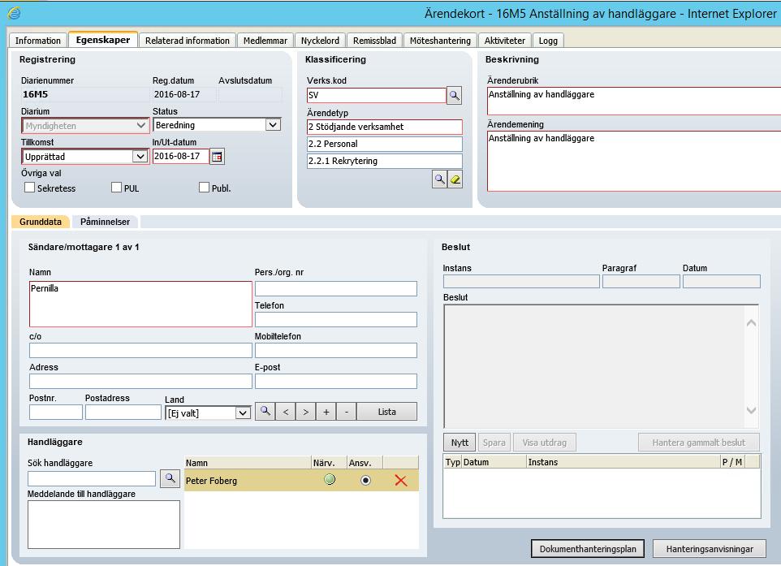Image resolution: width=781 pixels, height=566 pixels.
Task: Select the Egenskaper tab
Action: tap(103, 40)
